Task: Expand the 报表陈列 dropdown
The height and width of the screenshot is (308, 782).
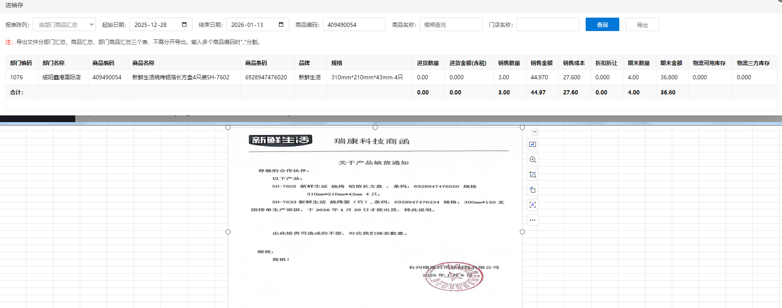Action: coord(64,25)
